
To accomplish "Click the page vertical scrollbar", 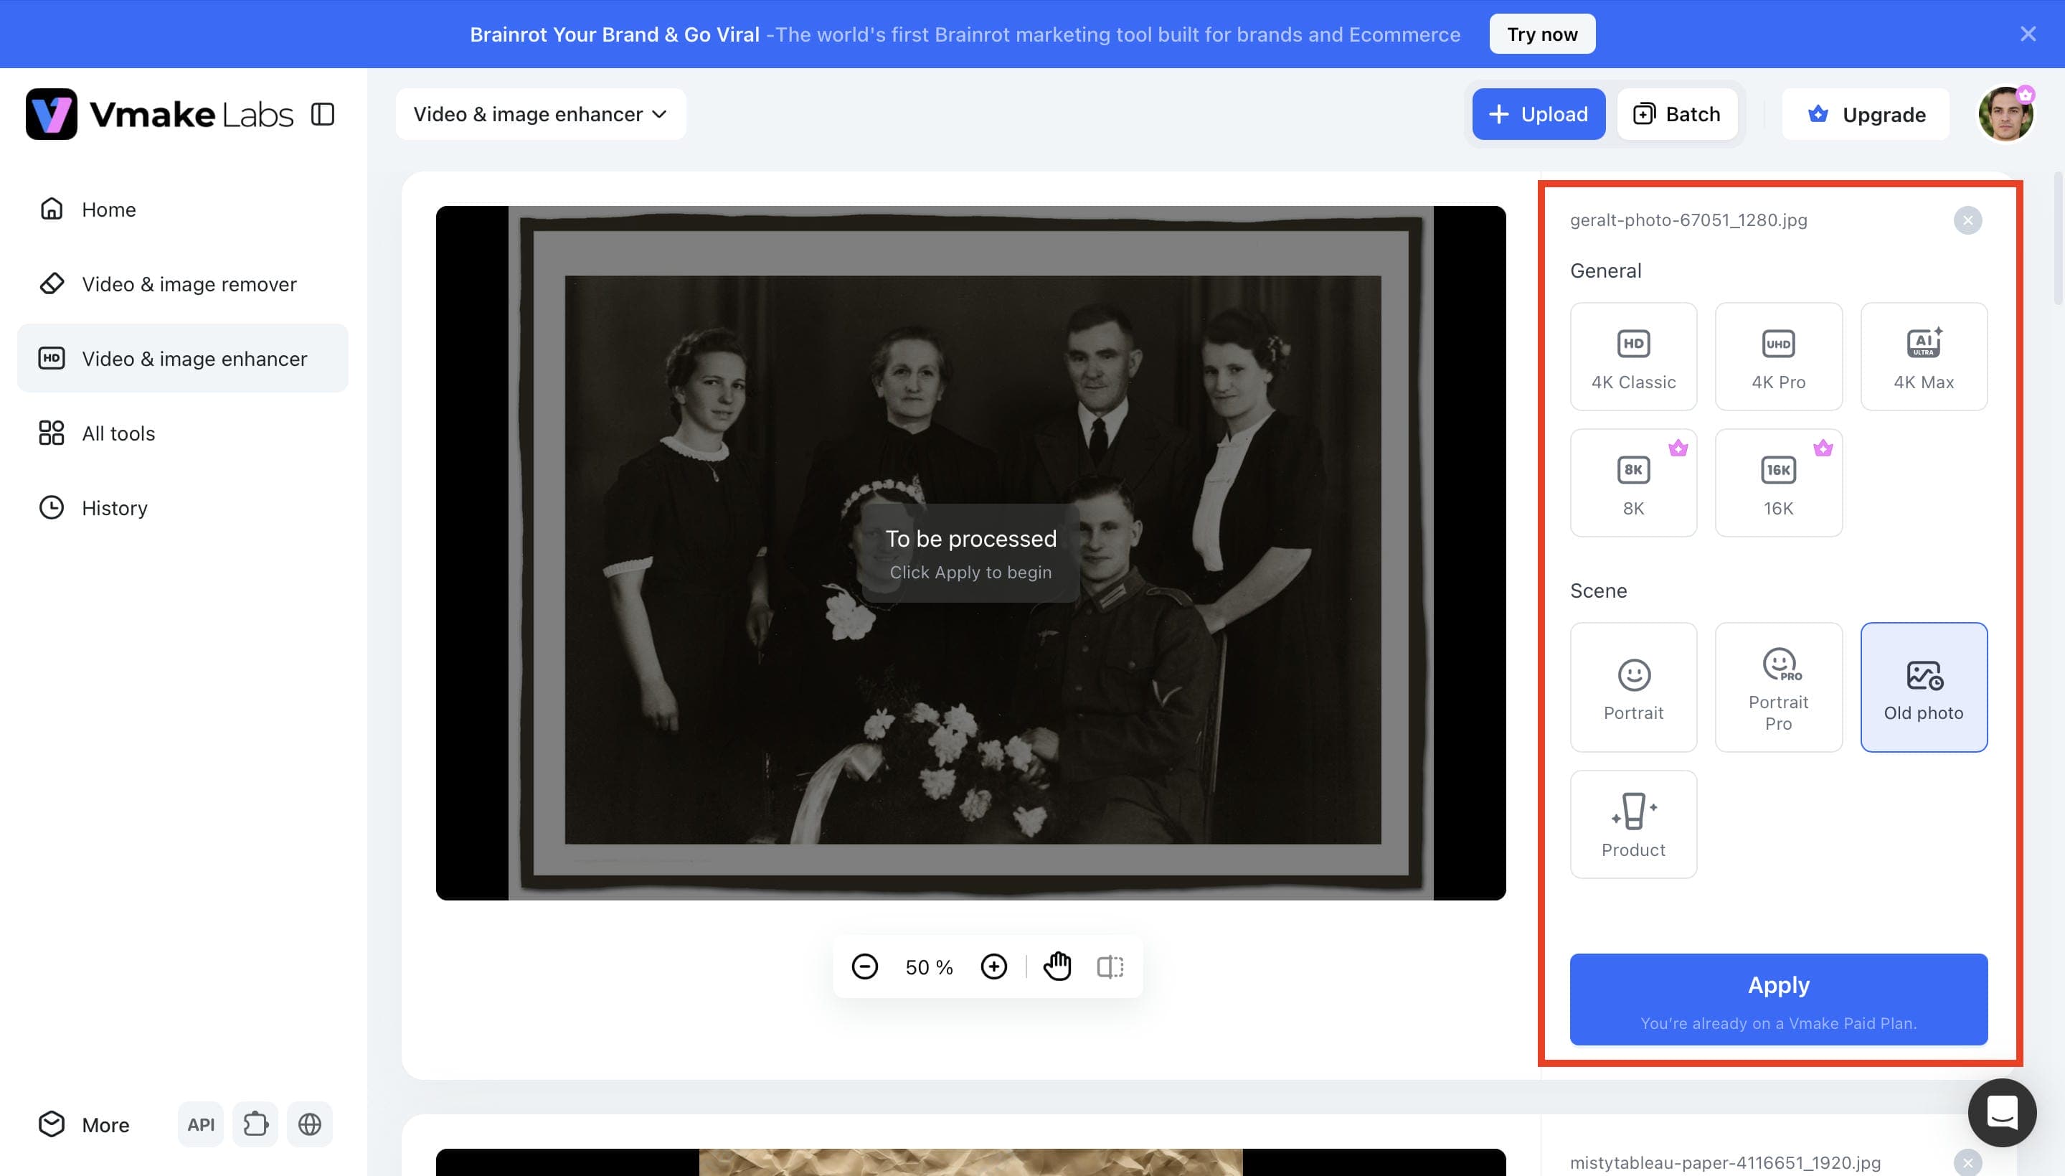I will pos(2059,238).
